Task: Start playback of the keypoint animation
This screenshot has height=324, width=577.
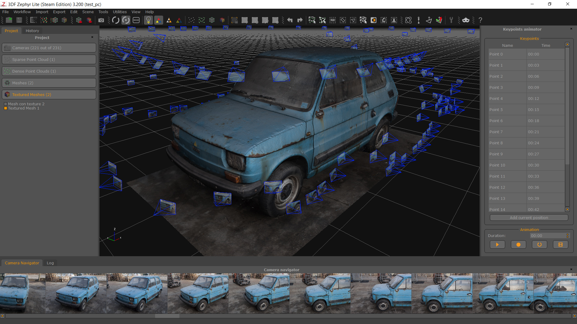Action: pyautogui.click(x=497, y=244)
